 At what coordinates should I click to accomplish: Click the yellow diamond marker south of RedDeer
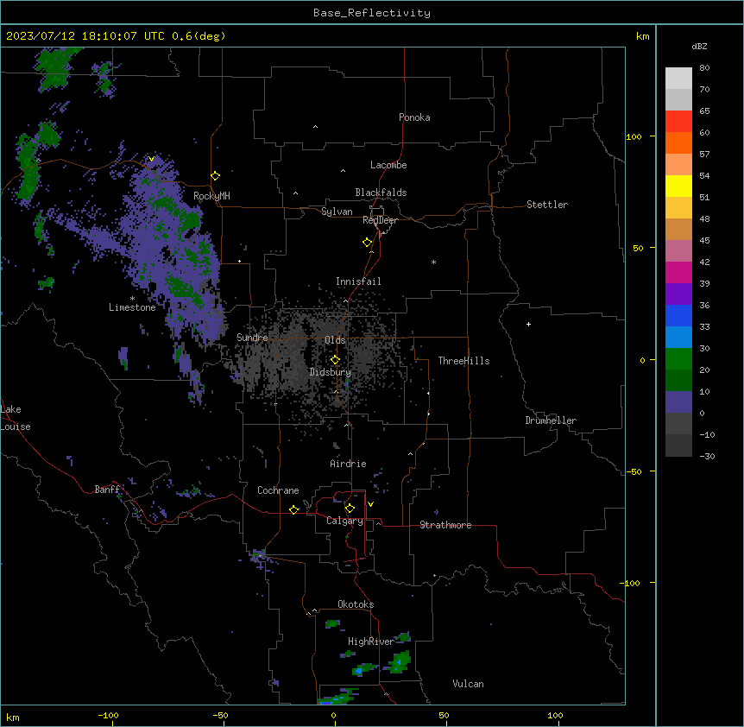pos(368,243)
